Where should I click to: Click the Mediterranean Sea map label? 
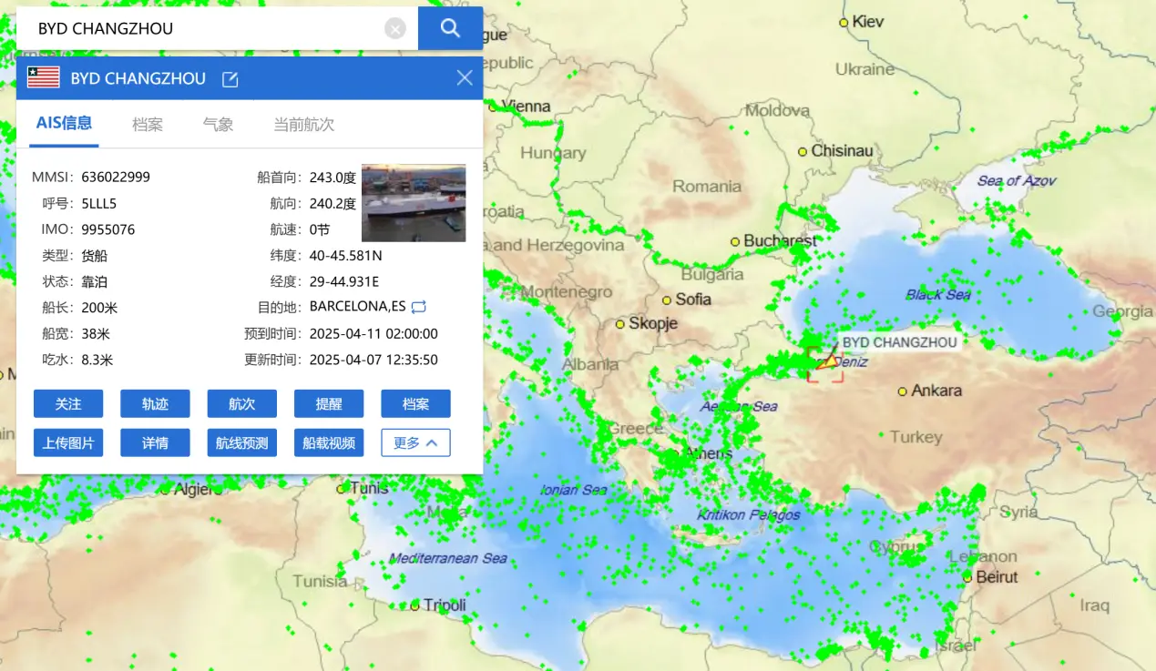(x=448, y=558)
